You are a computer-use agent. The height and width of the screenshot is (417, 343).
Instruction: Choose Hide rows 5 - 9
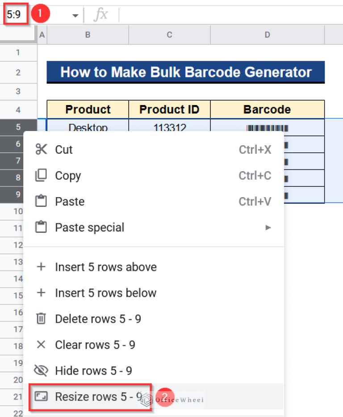[x=93, y=371]
